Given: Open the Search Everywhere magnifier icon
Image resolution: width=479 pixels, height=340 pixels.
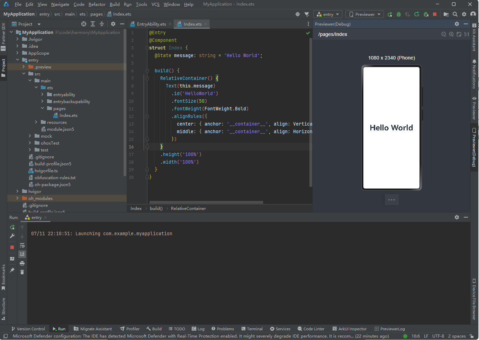Looking at the screenshot, I should click(455, 14).
